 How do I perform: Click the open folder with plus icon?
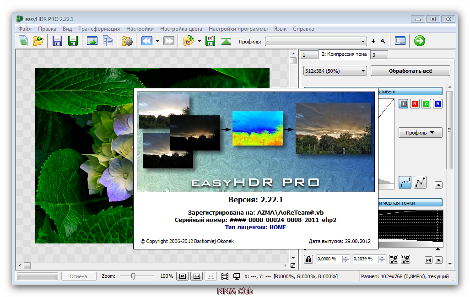point(38,41)
